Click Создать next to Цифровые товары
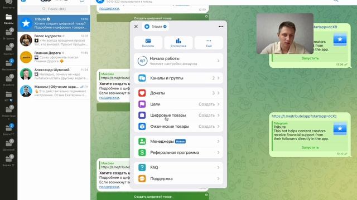Screen dimensions: 357x200 [x=206, y=115]
